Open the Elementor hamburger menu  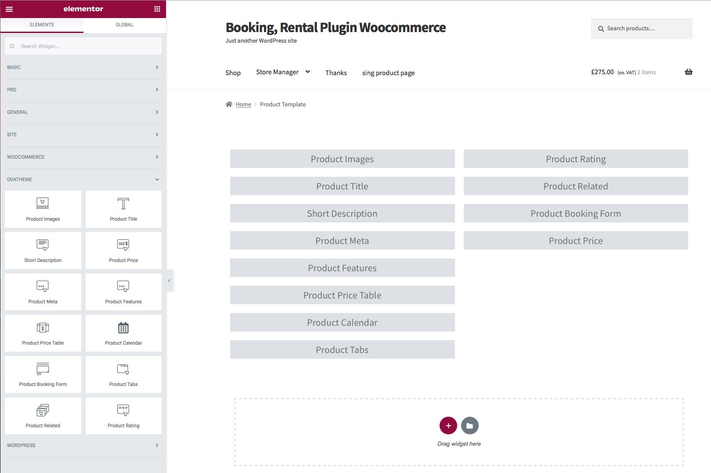pos(9,9)
